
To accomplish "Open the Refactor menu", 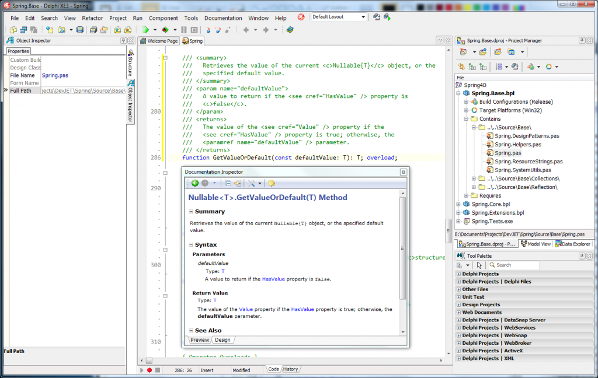I will (93, 17).
